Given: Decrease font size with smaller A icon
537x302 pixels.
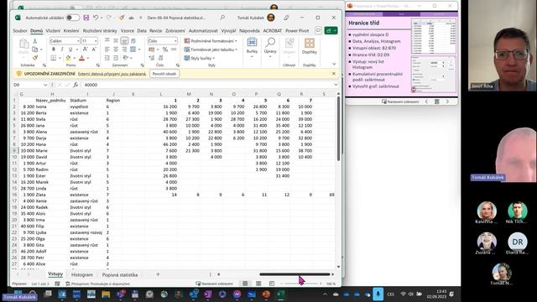Looking at the screenshot, I should click(94, 49).
